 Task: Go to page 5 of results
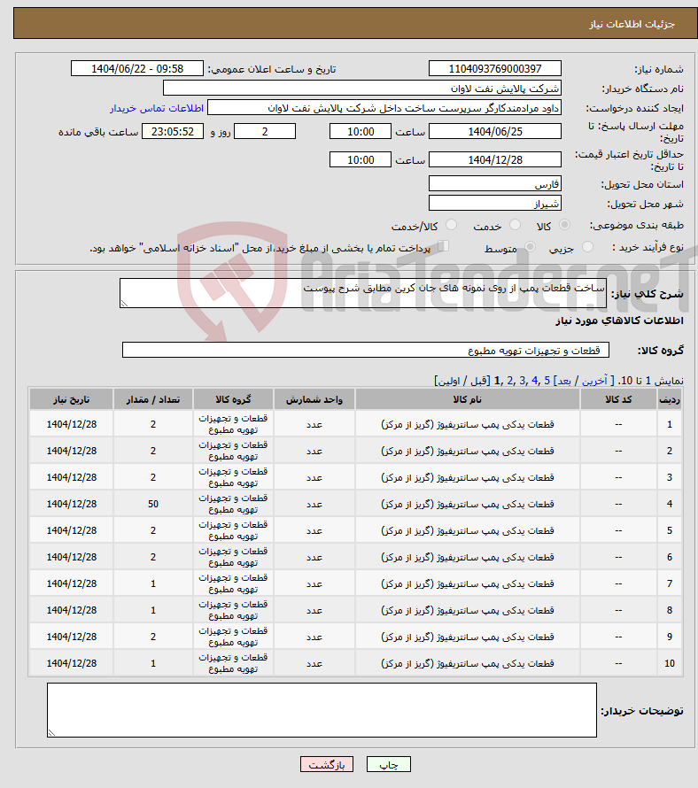pyautogui.click(x=547, y=381)
